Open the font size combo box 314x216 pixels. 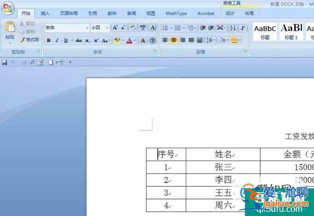point(100,28)
